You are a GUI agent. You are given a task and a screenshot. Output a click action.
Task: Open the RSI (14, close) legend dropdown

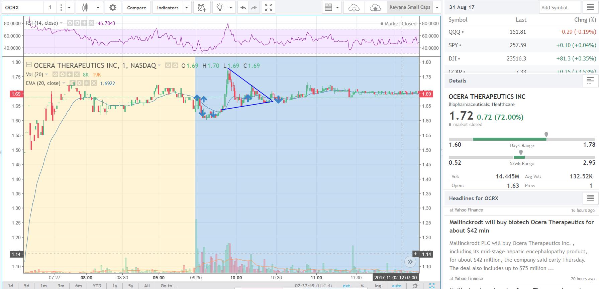(x=61, y=23)
